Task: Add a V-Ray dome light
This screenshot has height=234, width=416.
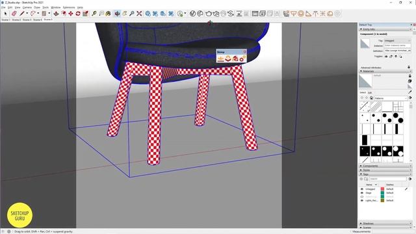Action: (x=330, y=14)
